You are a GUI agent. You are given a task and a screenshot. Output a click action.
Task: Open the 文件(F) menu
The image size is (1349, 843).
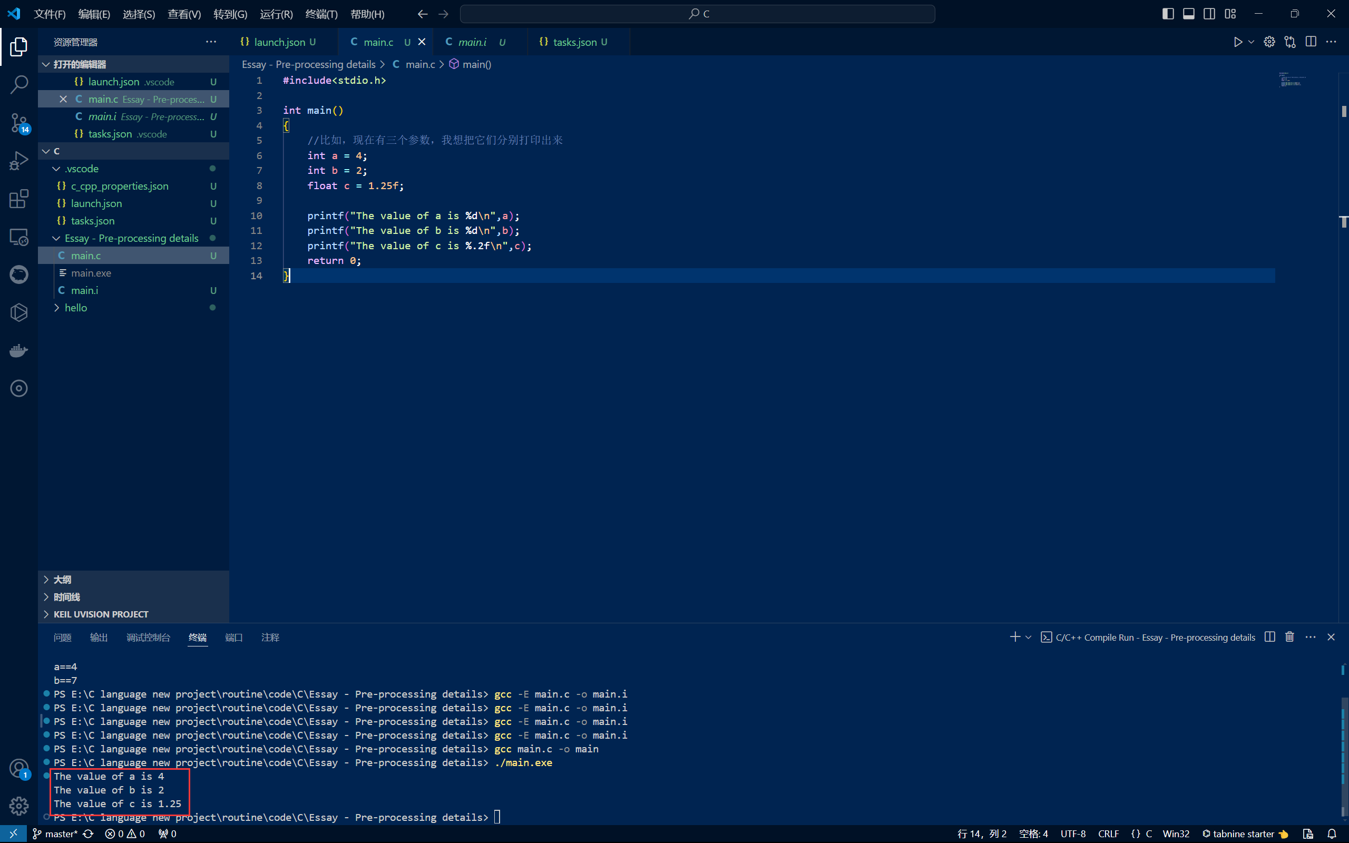tap(50, 14)
